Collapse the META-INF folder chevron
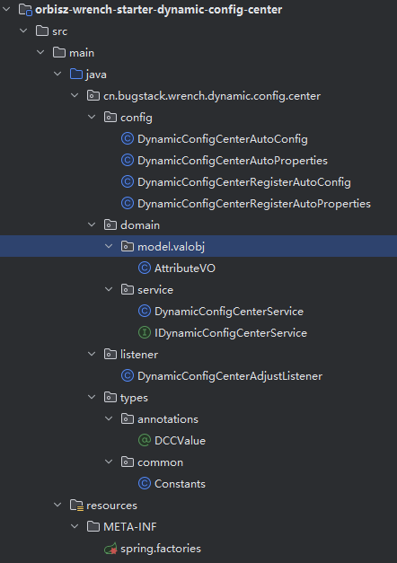Viewport: 397px width, 563px height. click(75, 526)
